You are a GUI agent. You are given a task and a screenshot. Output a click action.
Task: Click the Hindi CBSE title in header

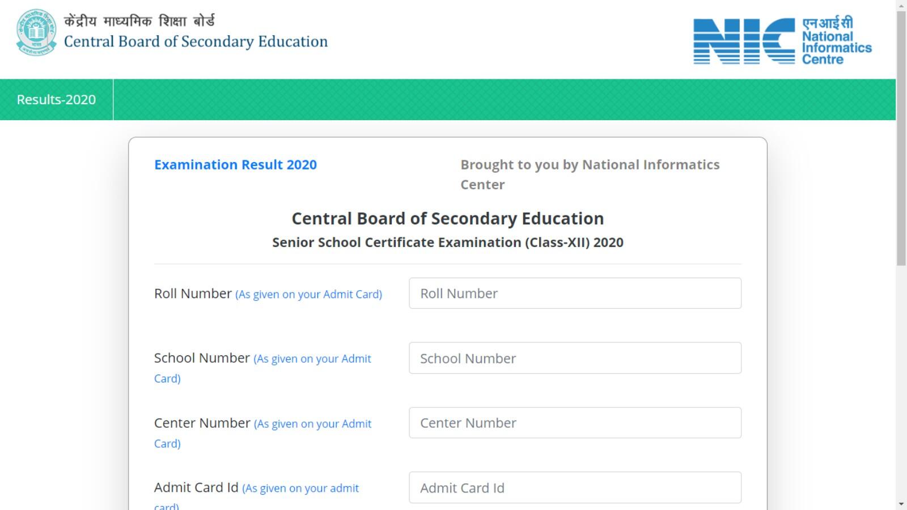139,22
